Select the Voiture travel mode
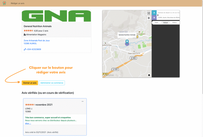The height and width of the screenshot is (137, 203). [165, 23]
